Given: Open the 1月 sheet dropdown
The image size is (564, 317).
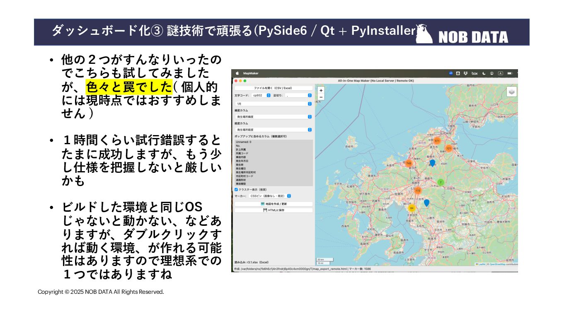Looking at the screenshot, I should coord(273,104).
